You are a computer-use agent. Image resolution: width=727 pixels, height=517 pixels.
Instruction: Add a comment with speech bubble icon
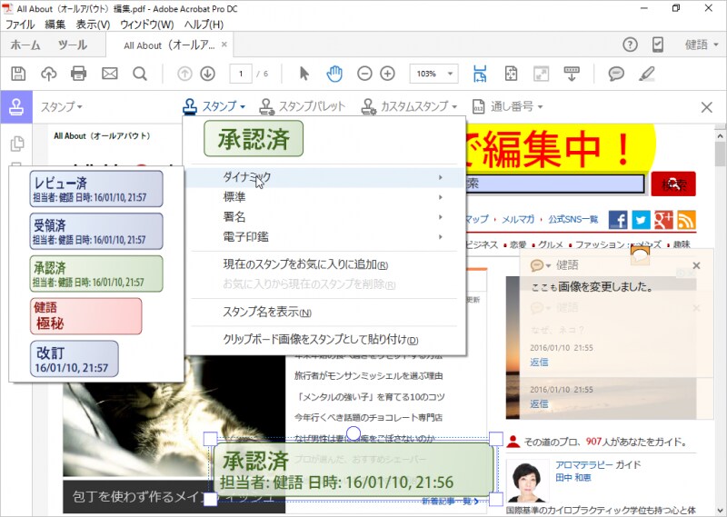pyautogui.click(x=616, y=74)
